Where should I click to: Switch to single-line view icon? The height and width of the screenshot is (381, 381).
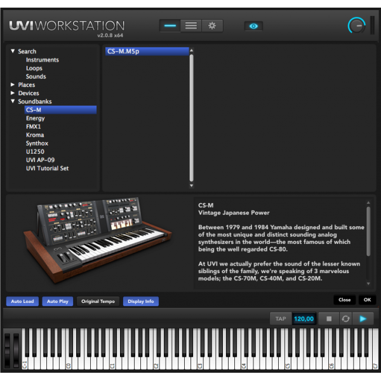(x=170, y=26)
